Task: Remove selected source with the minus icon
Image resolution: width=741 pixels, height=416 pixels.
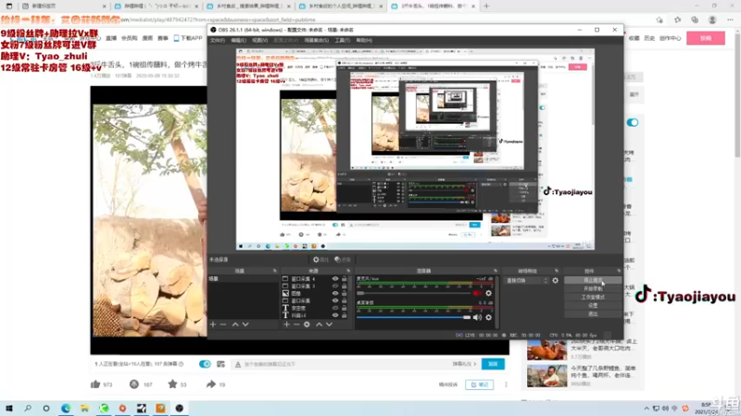Action: (296, 324)
